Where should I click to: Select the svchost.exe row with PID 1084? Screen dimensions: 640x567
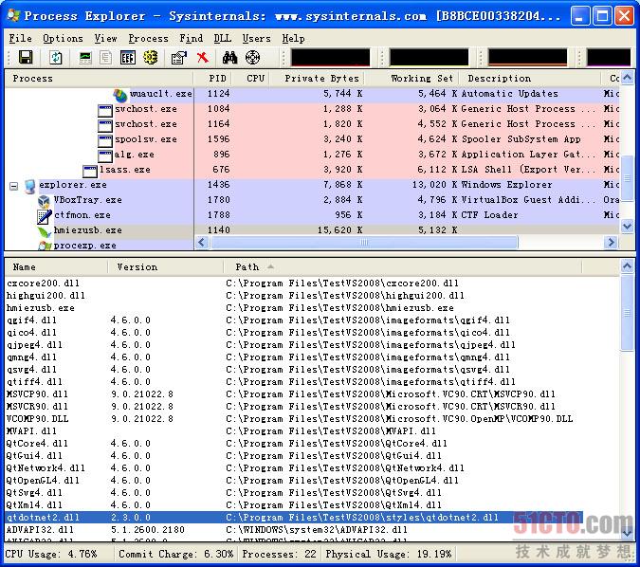pos(312,109)
